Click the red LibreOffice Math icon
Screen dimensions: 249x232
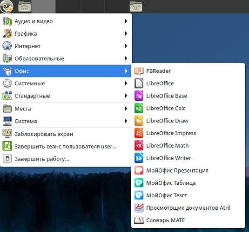tap(139, 145)
